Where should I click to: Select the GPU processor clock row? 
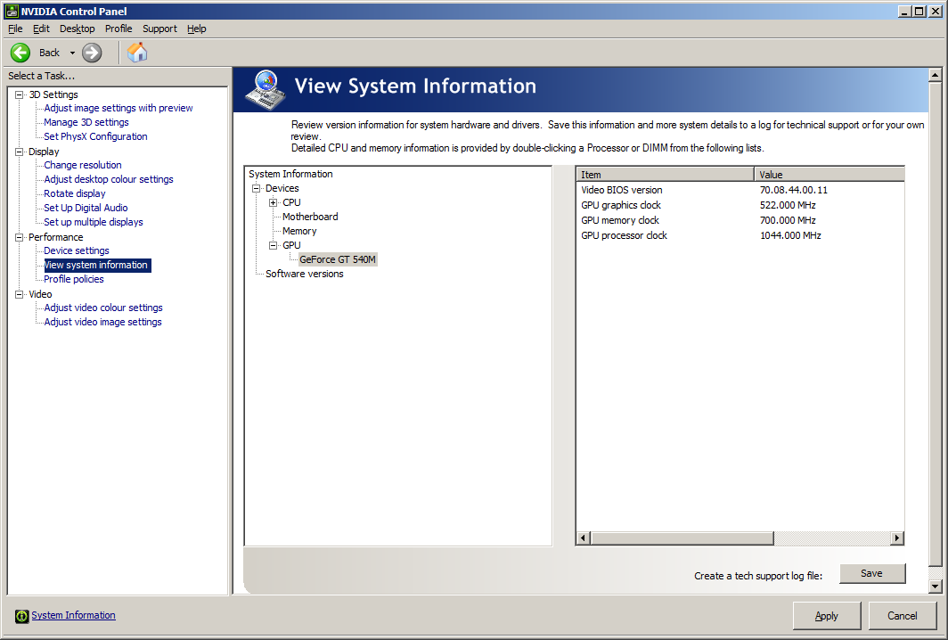740,235
